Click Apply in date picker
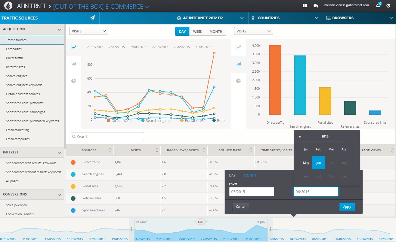Viewport: 396px width, 242px height. (x=347, y=207)
